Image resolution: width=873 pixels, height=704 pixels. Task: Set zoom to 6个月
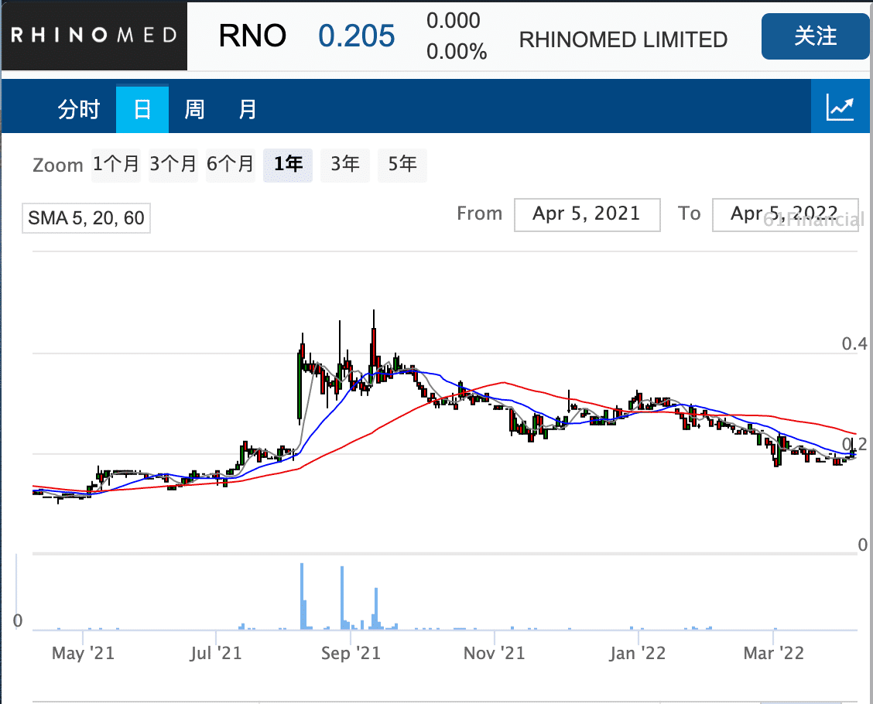click(x=231, y=165)
